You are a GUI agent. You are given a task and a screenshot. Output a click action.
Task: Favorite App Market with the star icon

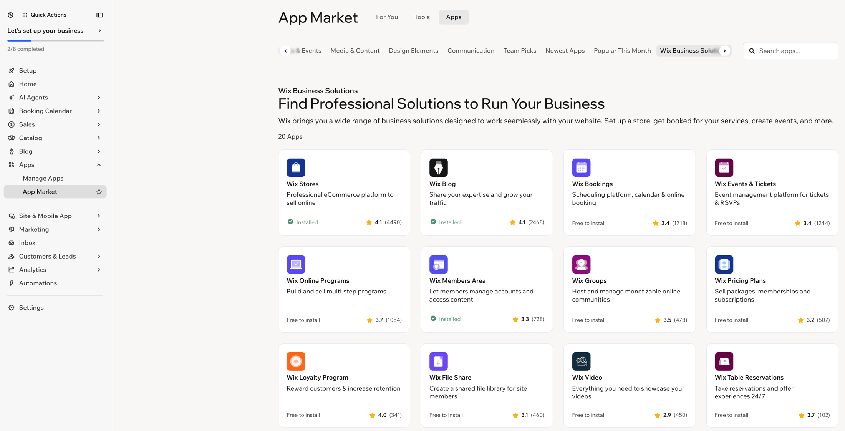[99, 192]
